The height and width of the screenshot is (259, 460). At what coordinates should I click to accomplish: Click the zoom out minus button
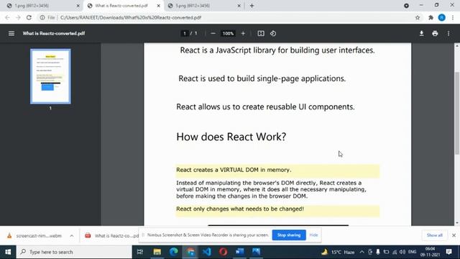(x=213, y=34)
